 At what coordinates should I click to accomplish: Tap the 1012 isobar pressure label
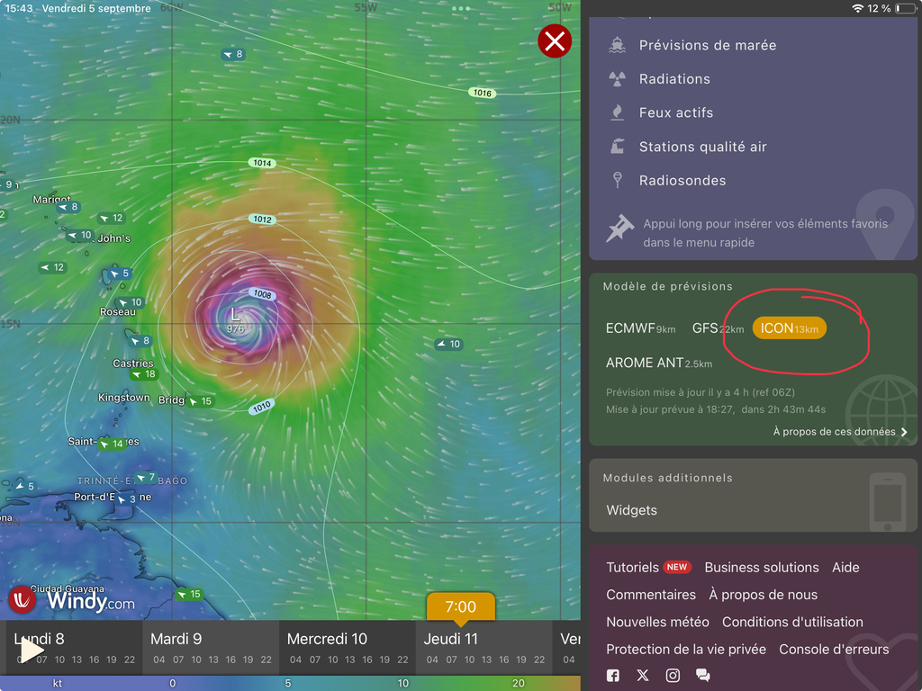(262, 220)
